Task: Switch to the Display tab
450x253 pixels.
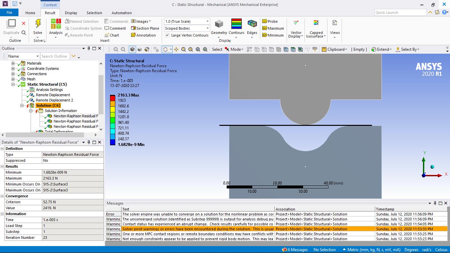Action: (x=71, y=13)
